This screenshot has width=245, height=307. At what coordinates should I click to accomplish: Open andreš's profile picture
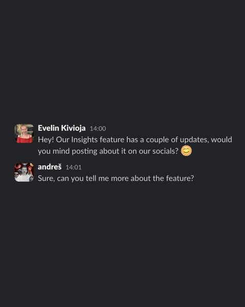coord(24,172)
